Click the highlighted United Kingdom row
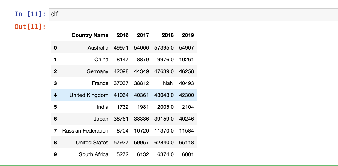The height and width of the screenshot is (166, 338). point(124,95)
